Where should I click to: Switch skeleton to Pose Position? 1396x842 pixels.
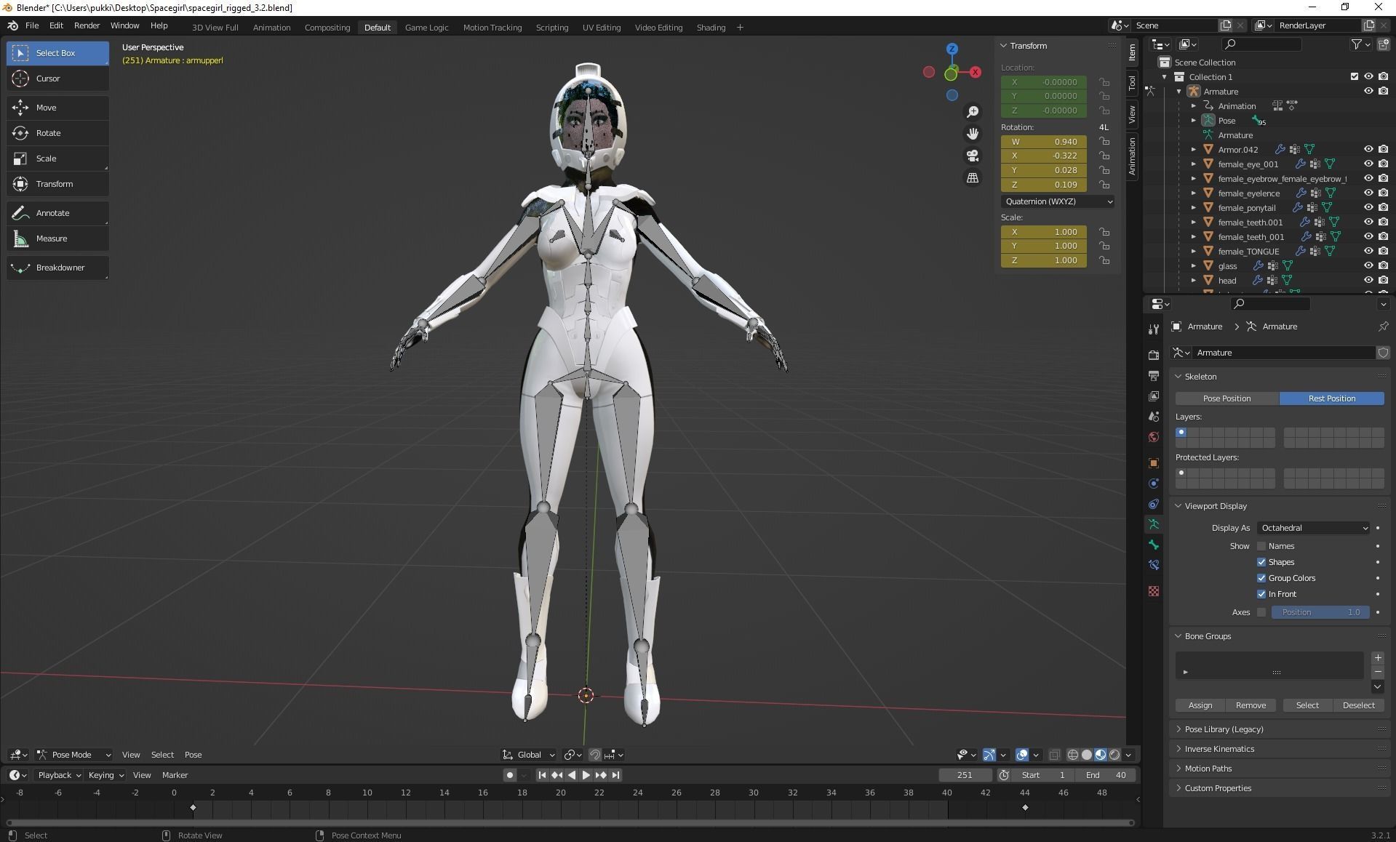pos(1227,398)
